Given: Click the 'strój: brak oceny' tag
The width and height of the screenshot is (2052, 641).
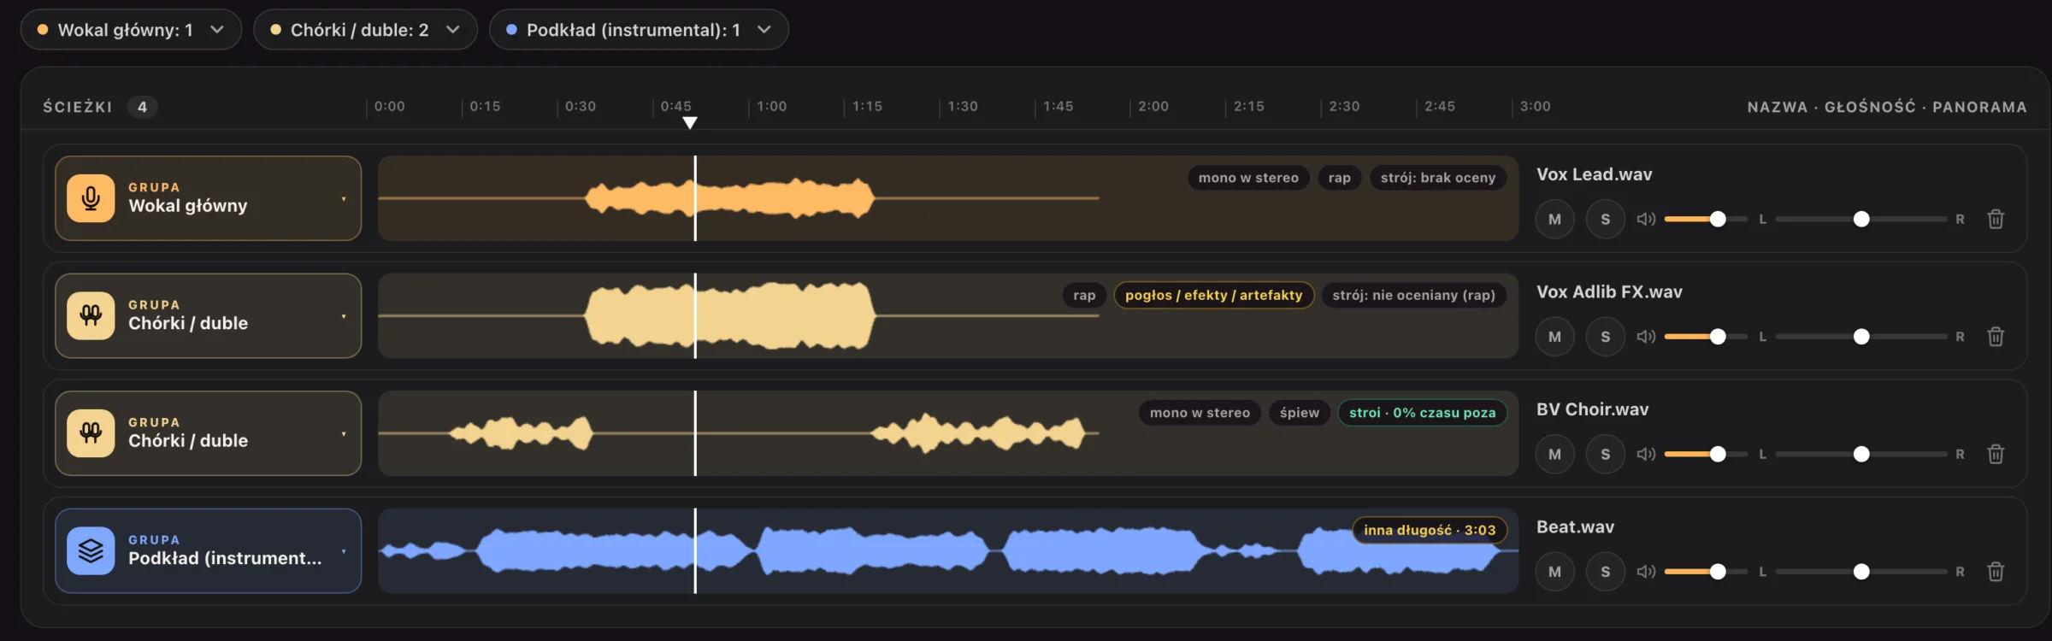Looking at the screenshot, I should (x=1438, y=178).
